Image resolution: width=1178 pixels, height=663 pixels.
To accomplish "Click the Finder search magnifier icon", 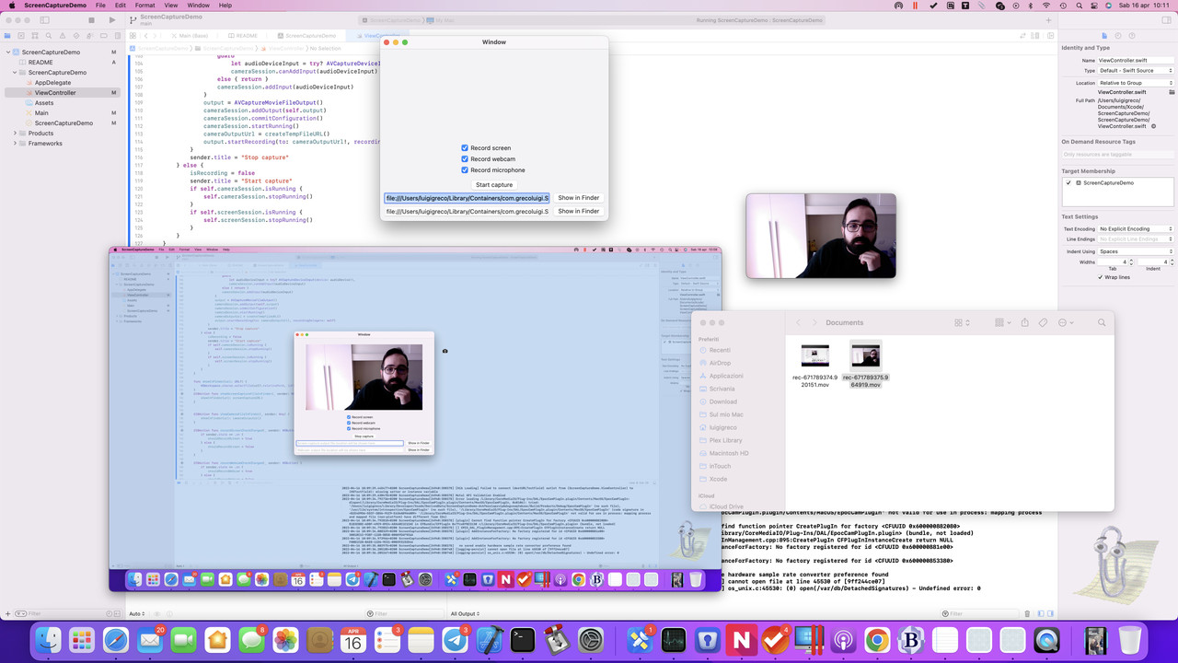I will click(x=1102, y=322).
